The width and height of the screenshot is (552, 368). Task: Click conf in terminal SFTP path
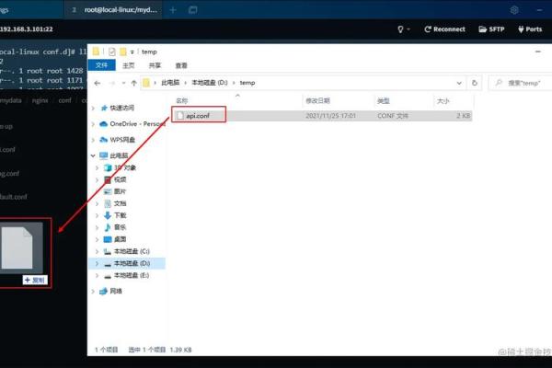pyautogui.click(x=64, y=100)
